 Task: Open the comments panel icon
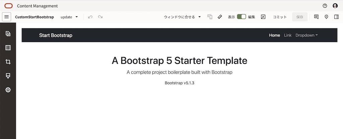point(316,17)
